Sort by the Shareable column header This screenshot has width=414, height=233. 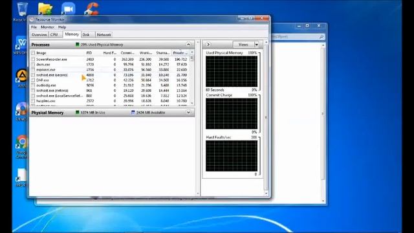162,53
